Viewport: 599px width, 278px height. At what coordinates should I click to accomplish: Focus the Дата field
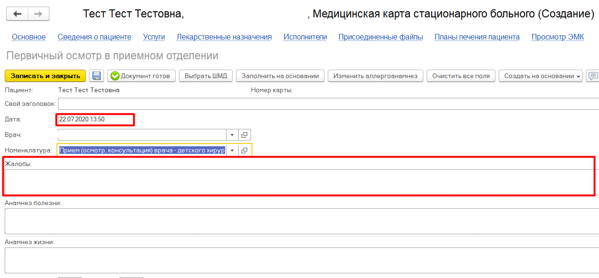coord(95,119)
